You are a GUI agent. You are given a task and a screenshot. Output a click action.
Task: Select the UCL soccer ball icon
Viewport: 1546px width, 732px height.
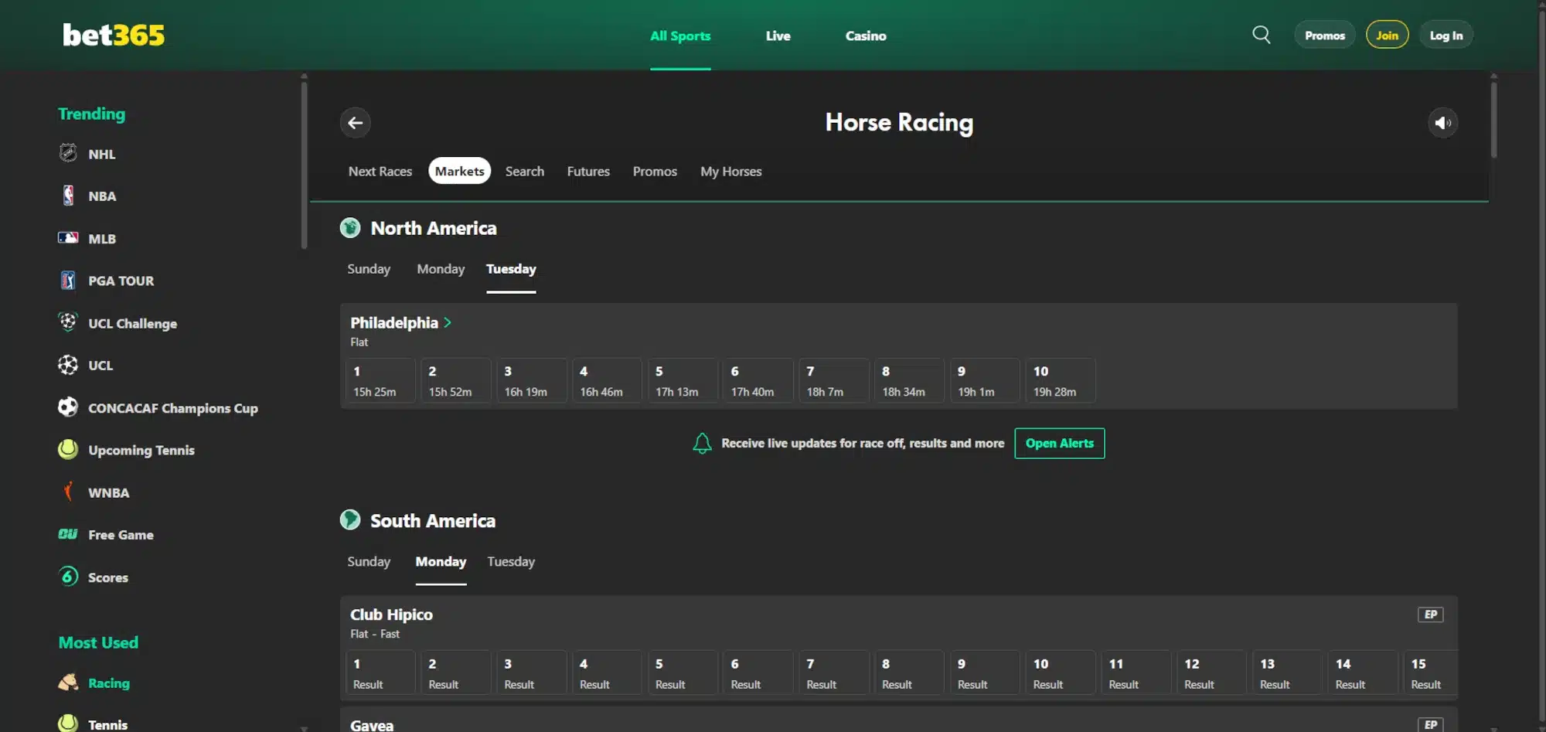68,365
